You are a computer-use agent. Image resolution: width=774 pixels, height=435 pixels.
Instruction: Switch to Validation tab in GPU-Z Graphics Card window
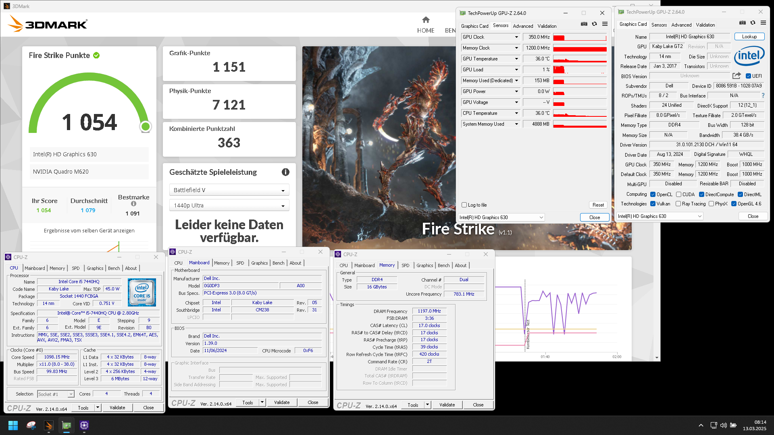point(705,25)
